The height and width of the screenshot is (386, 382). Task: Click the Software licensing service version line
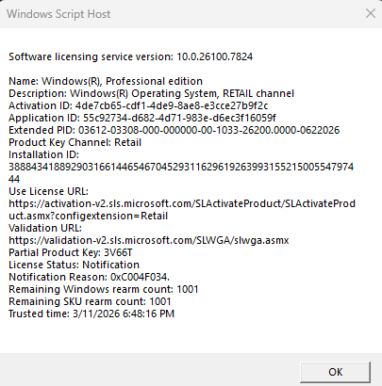click(x=130, y=56)
